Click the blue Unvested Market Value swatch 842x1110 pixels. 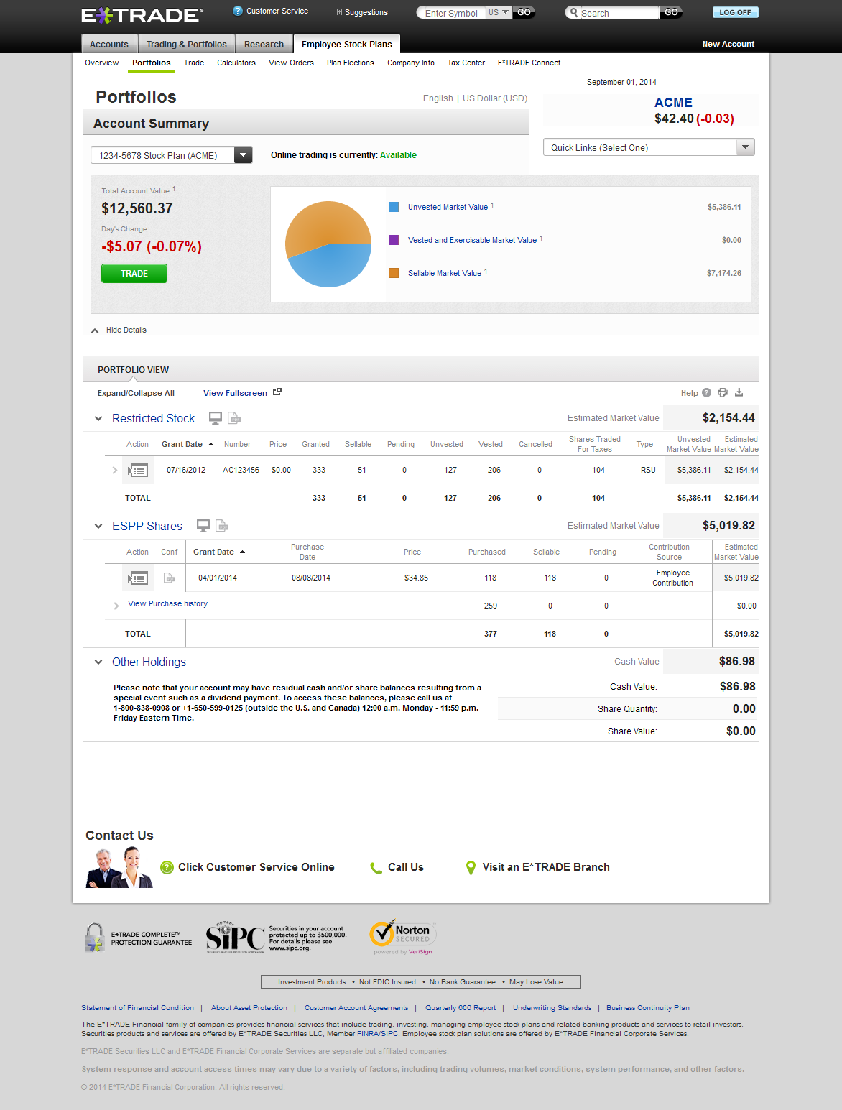(x=394, y=207)
